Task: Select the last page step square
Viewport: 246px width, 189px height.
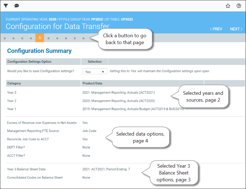Action: pos(83,38)
